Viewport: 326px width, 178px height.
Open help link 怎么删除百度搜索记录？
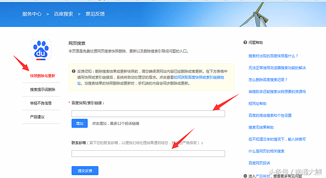(268, 80)
